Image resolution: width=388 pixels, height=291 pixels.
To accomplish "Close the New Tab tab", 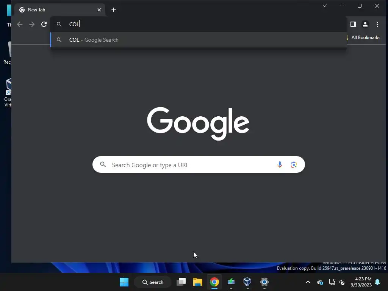I will tap(99, 10).
